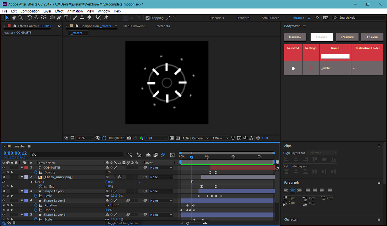This screenshot has height=226, width=387.
Task: Select the Clone Stamp tool
Action: tap(82, 18)
